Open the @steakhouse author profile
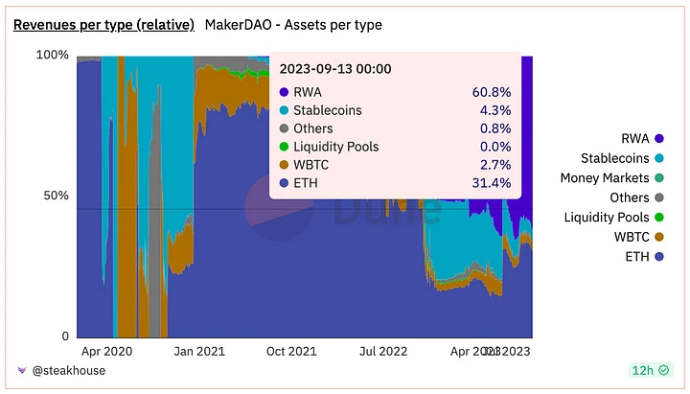The image size is (690, 394). click(68, 370)
